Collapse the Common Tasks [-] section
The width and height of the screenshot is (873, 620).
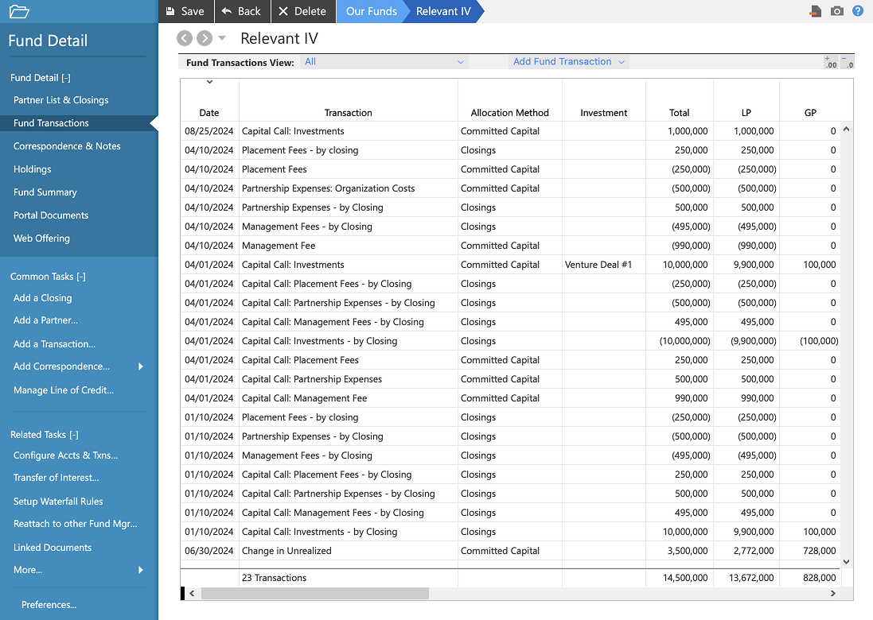tap(48, 277)
